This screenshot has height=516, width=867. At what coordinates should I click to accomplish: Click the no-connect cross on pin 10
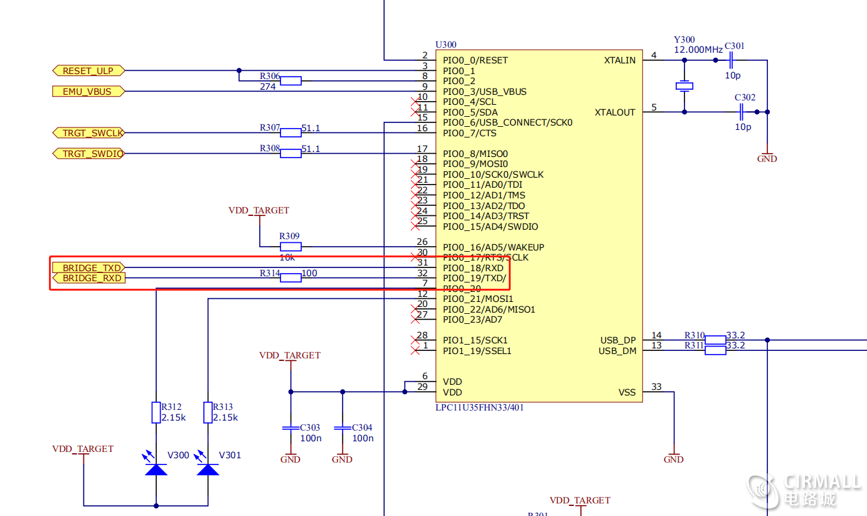[415, 101]
